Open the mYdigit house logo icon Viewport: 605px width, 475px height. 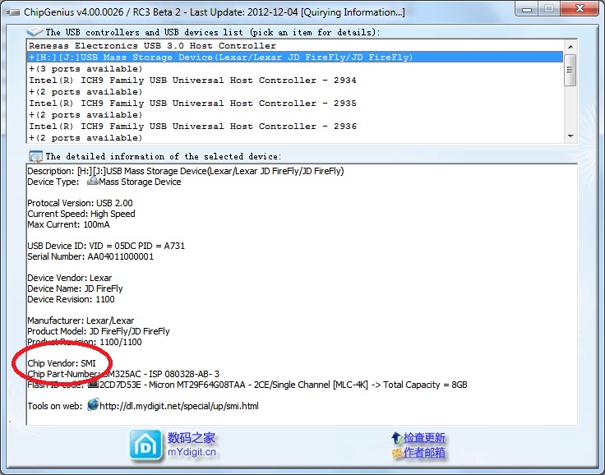(145, 445)
